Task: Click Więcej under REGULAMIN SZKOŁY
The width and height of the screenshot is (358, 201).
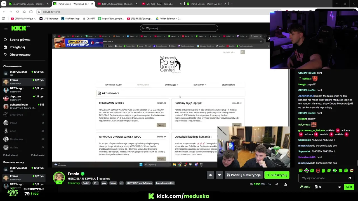Action: tap(161, 125)
